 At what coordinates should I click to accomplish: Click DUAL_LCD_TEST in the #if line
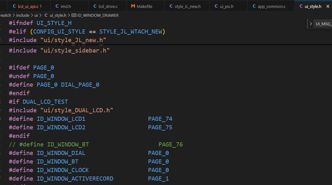click(45, 102)
